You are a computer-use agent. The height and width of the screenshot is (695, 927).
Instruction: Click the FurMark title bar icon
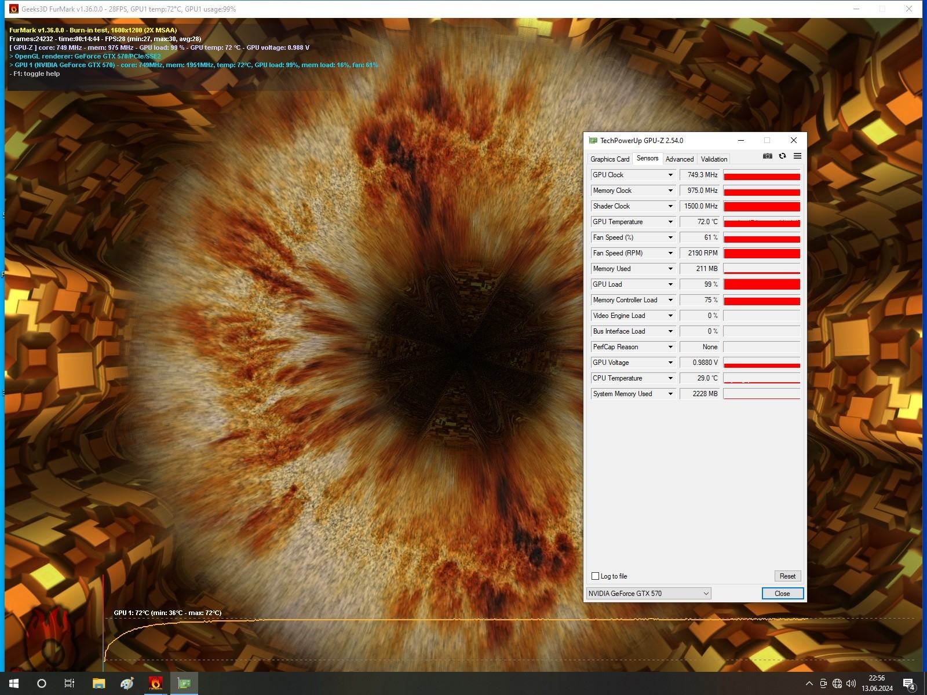tap(14, 9)
